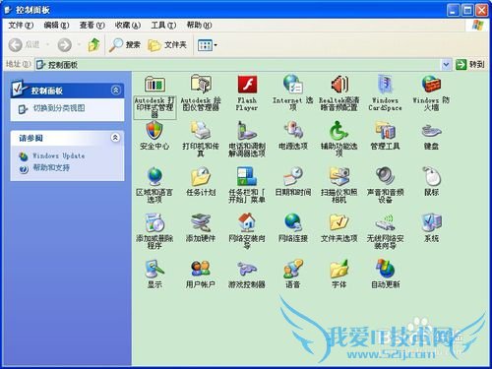Open Wireless Network Setup Wizard icon
Screen dimensions: 492x369
coord(385,222)
